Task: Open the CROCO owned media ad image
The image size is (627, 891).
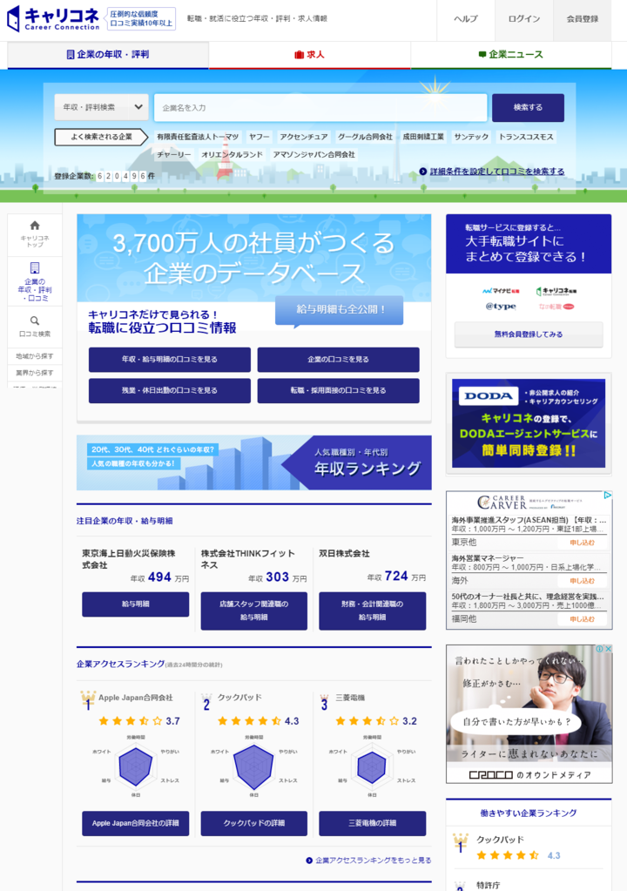Action: (x=529, y=713)
